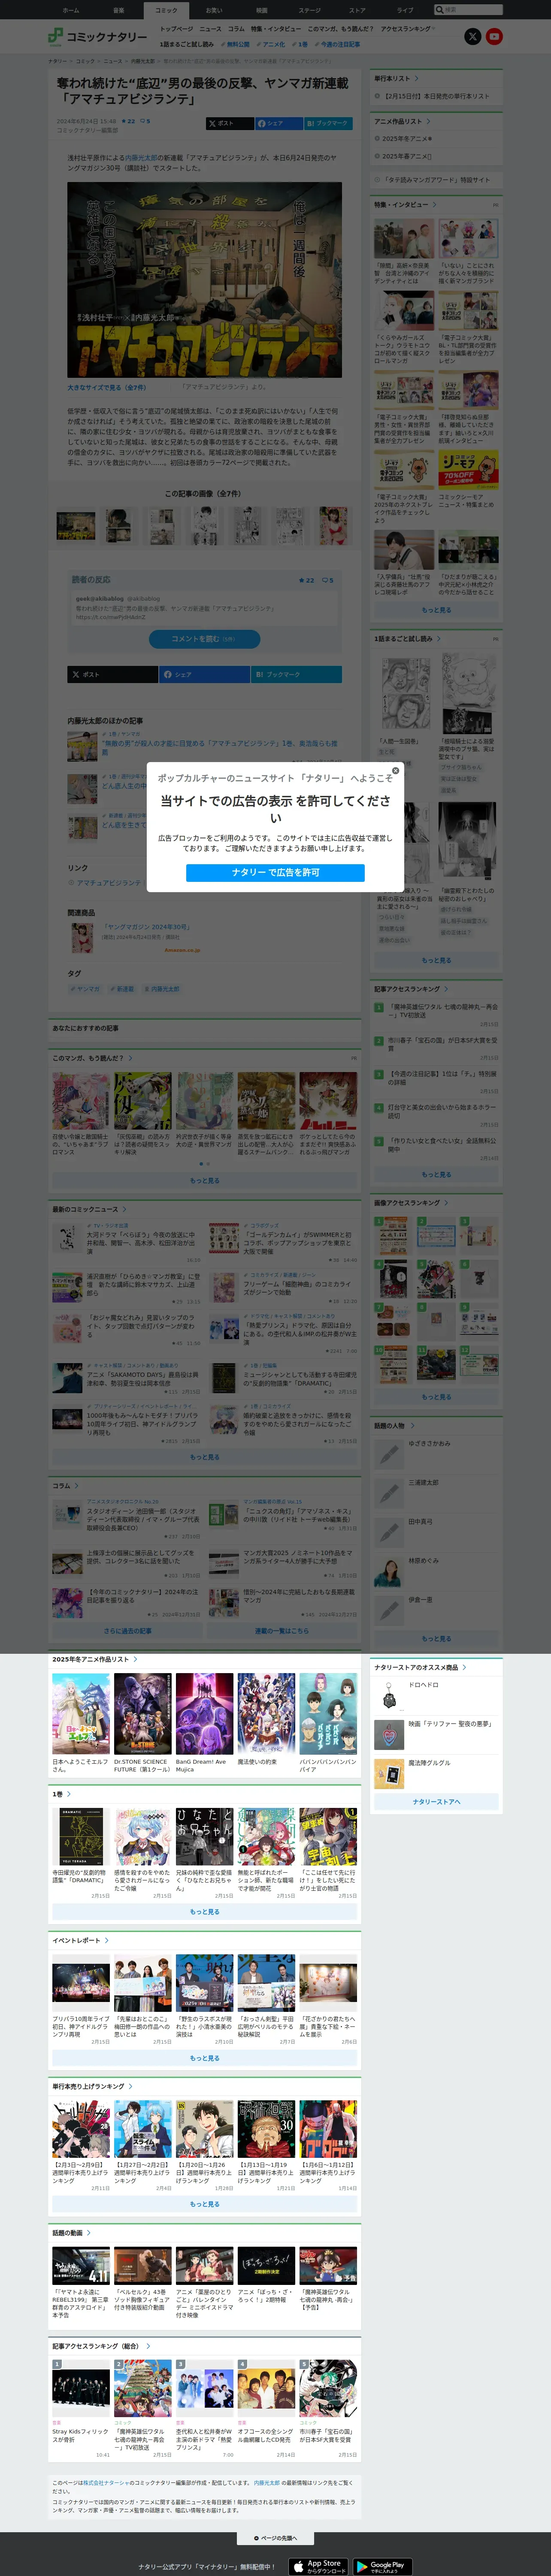The height and width of the screenshot is (2576, 551).
Task: Open Natalie's X account icon in header
Action: click(473, 37)
